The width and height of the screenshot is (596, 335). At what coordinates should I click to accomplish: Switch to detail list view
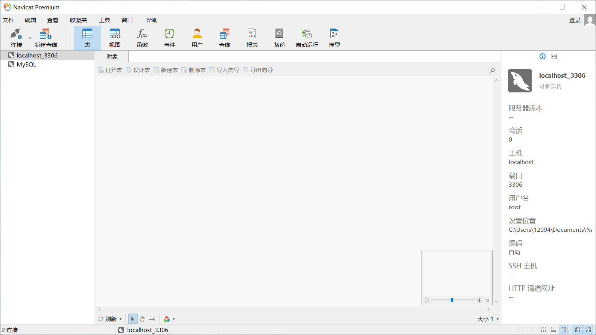point(553,330)
